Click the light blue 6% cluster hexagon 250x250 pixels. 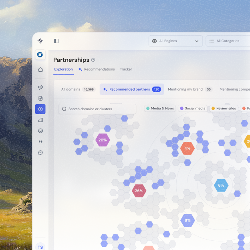click(x=221, y=185)
